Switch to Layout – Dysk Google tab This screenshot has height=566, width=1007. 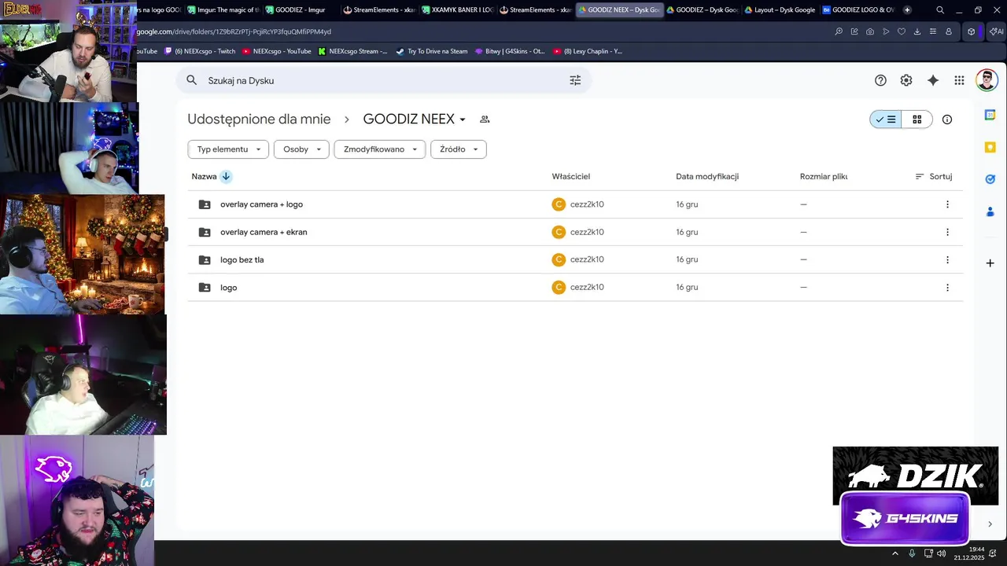(779, 10)
